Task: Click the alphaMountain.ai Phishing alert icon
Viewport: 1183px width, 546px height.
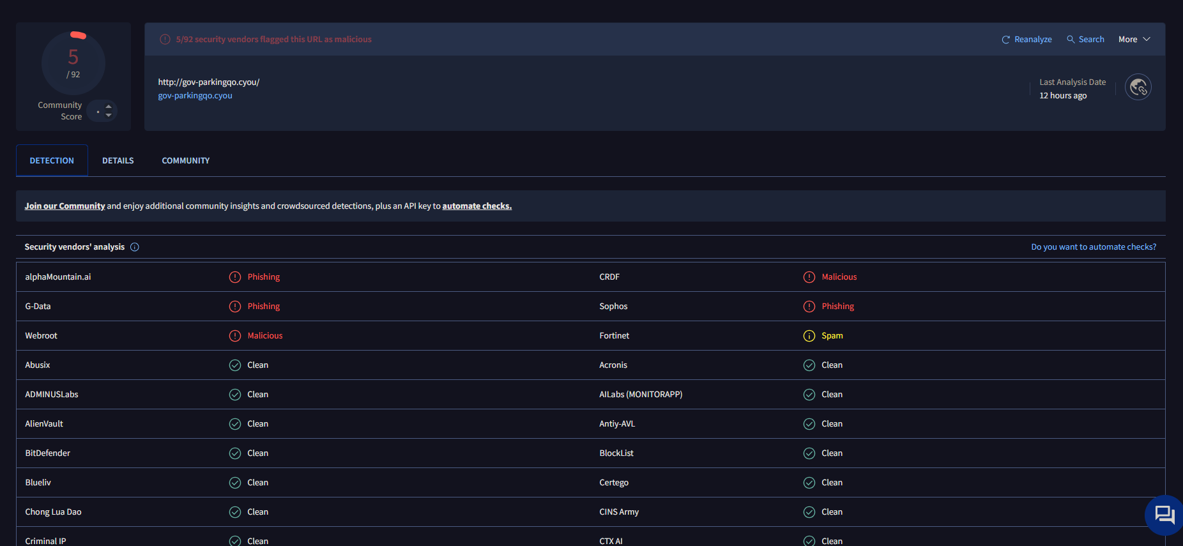Action: (x=235, y=277)
